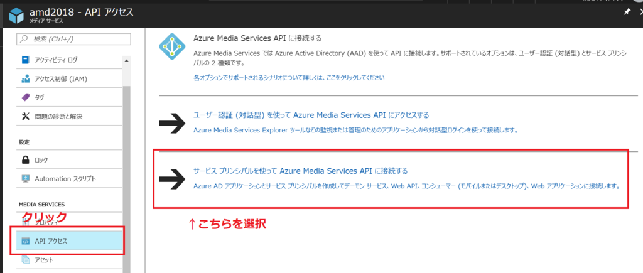The image size is (643, 273).
Task: Click the heading Azure Media Services API に接続する
Action: (257, 38)
